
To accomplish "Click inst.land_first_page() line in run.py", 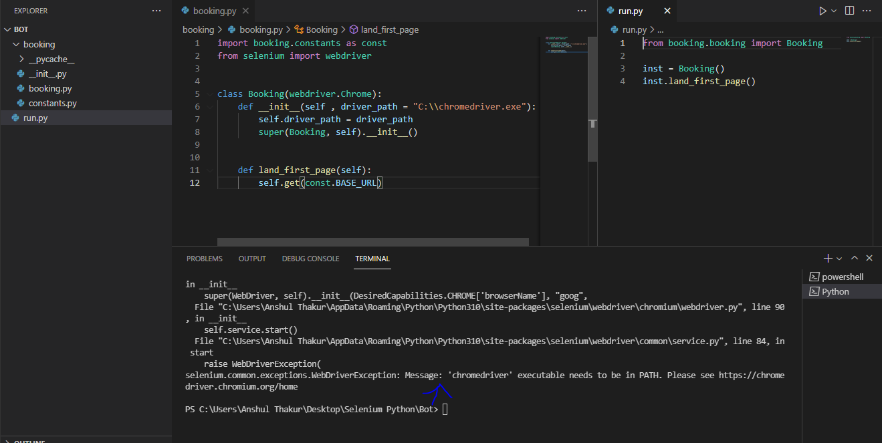I will click(699, 82).
